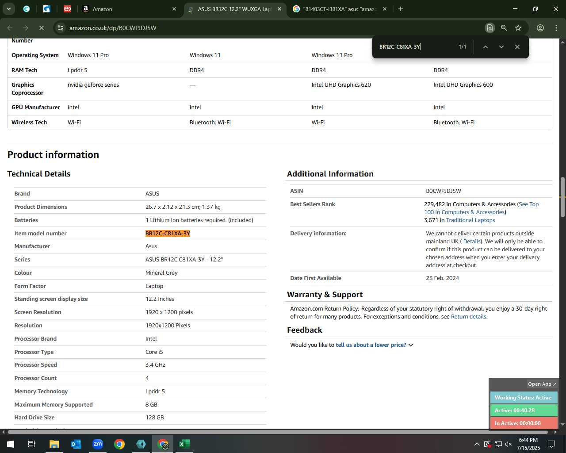Switch to the ASUS BR12C laptop tab
Viewport: 566px width, 453px height.
[234, 9]
